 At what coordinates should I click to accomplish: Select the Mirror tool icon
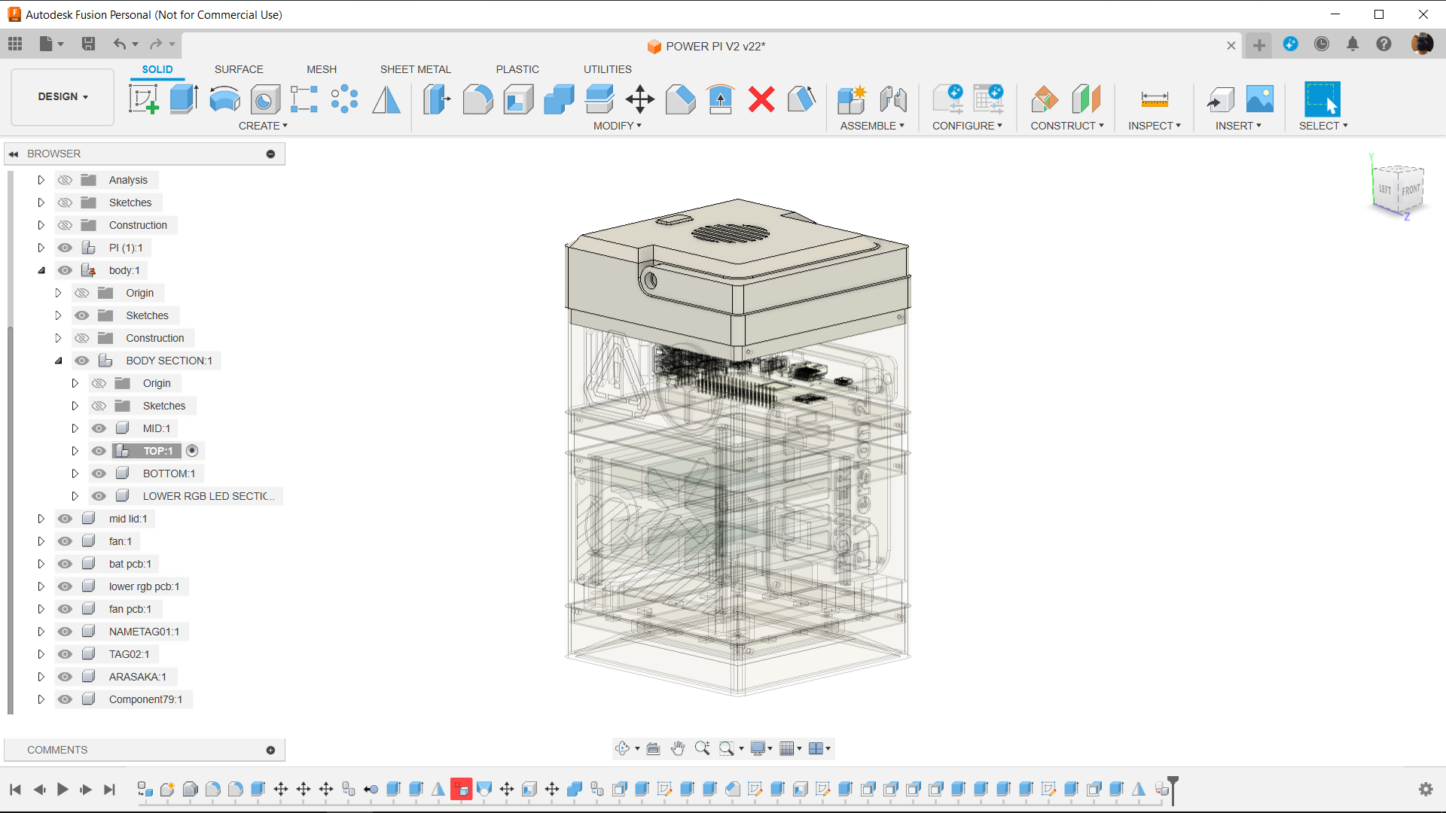(386, 99)
